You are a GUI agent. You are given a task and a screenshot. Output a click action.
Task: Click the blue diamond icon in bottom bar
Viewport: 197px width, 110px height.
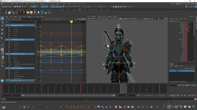click(x=152, y=107)
